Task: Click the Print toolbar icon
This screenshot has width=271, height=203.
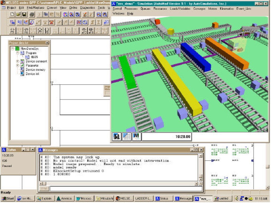Action: tap(32, 14)
